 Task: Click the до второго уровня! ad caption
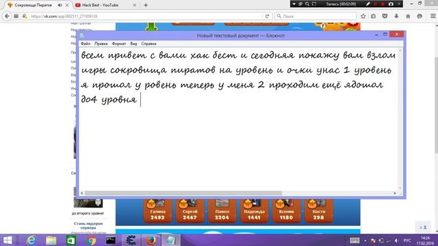pyautogui.click(x=88, y=213)
